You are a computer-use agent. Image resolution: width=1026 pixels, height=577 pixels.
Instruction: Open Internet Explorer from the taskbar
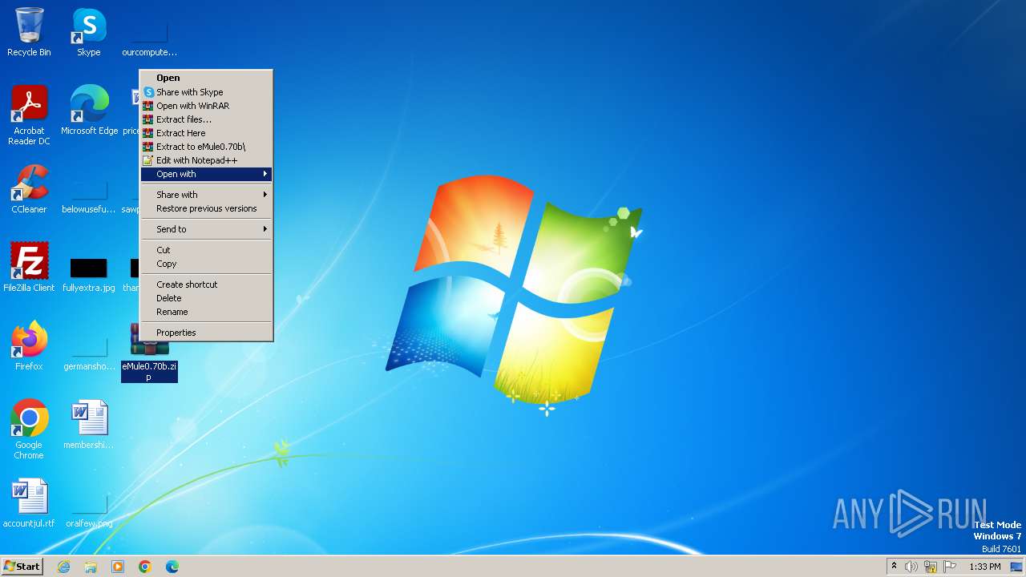pyautogui.click(x=63, y=567)
